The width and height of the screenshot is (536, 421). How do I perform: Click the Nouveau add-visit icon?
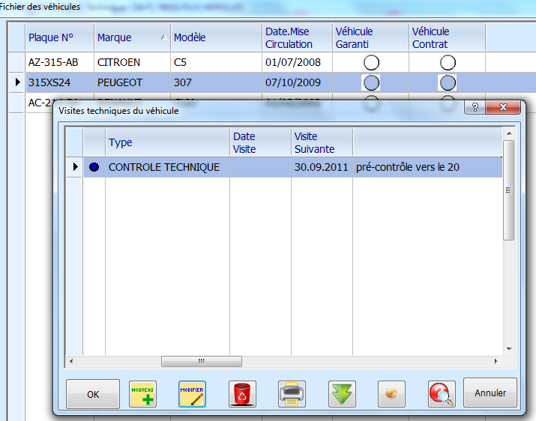(142, 393)
